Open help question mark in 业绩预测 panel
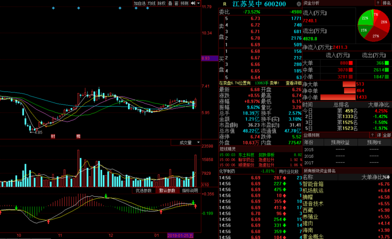This screenshot has height=239, width=392. (372, 135)
